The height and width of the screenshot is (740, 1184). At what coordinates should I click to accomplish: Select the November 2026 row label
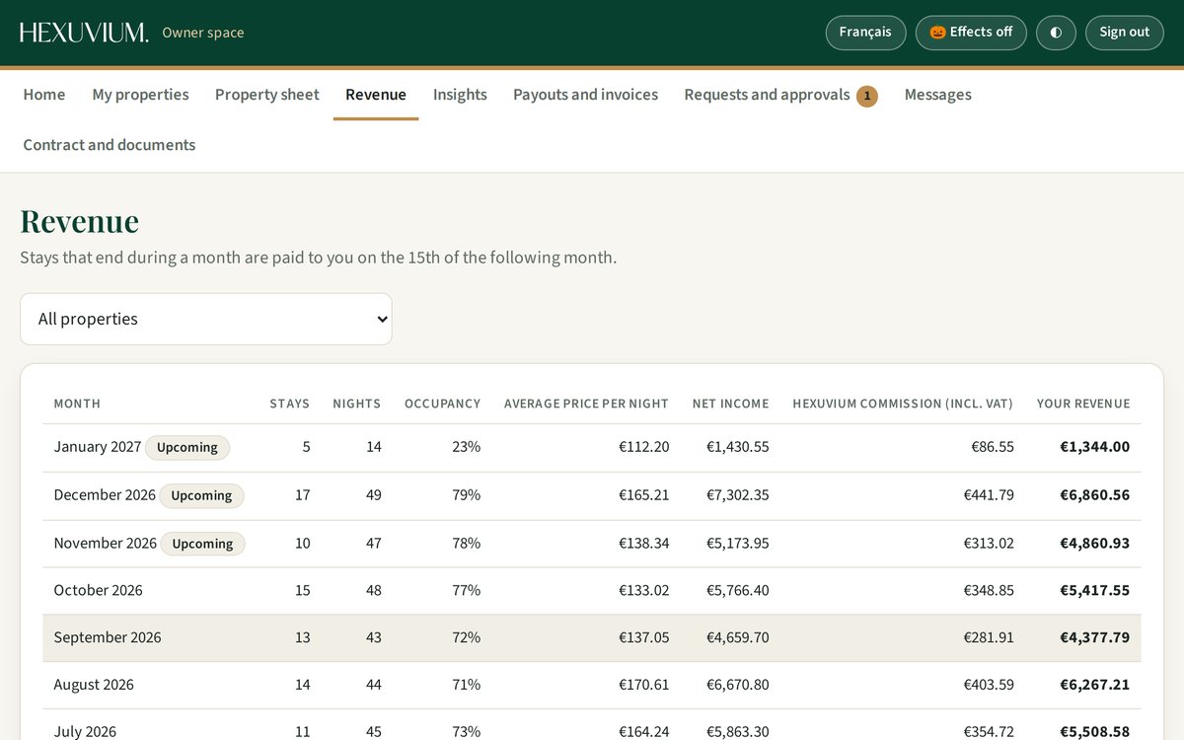[x=106, y=544]
